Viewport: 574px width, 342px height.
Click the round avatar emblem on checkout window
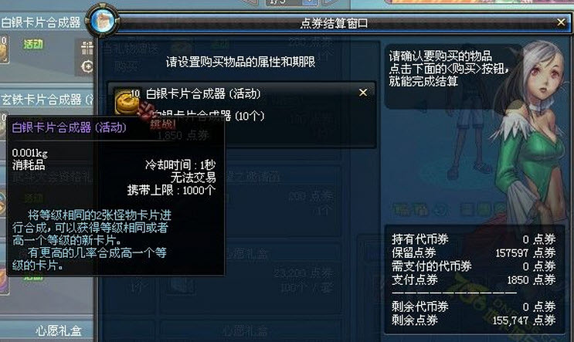tap(103, 21)
